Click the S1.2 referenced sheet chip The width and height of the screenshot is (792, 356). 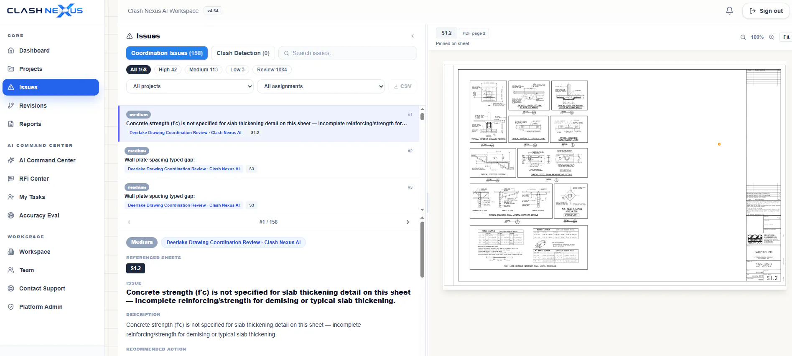pos(136,268)
